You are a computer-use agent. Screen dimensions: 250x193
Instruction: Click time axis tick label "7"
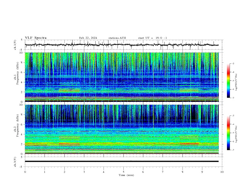coord(163,172)
